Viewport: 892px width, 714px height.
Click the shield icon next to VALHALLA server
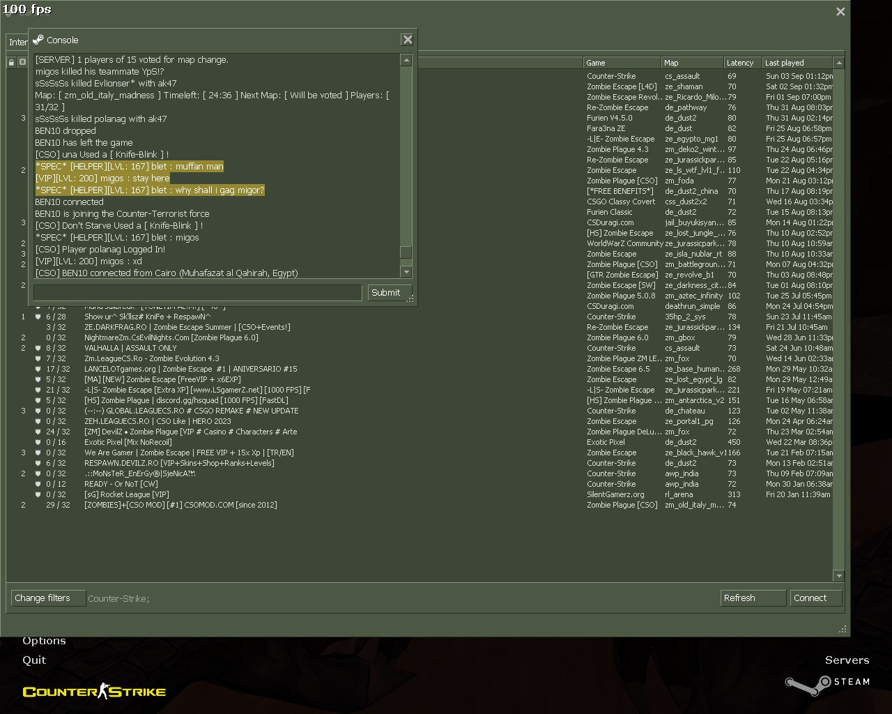point(38,348)
